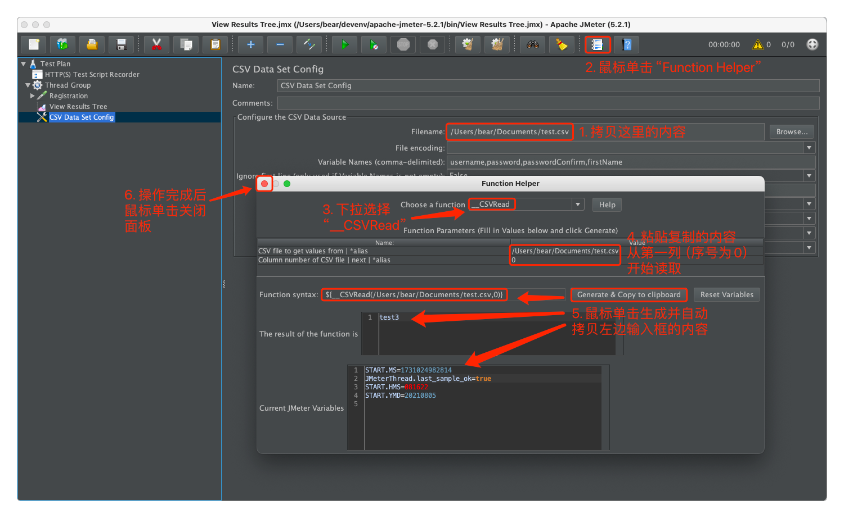Click the Help button in Function Helper
This screenshot has height=518, width=844.
[x=607, y=205]
